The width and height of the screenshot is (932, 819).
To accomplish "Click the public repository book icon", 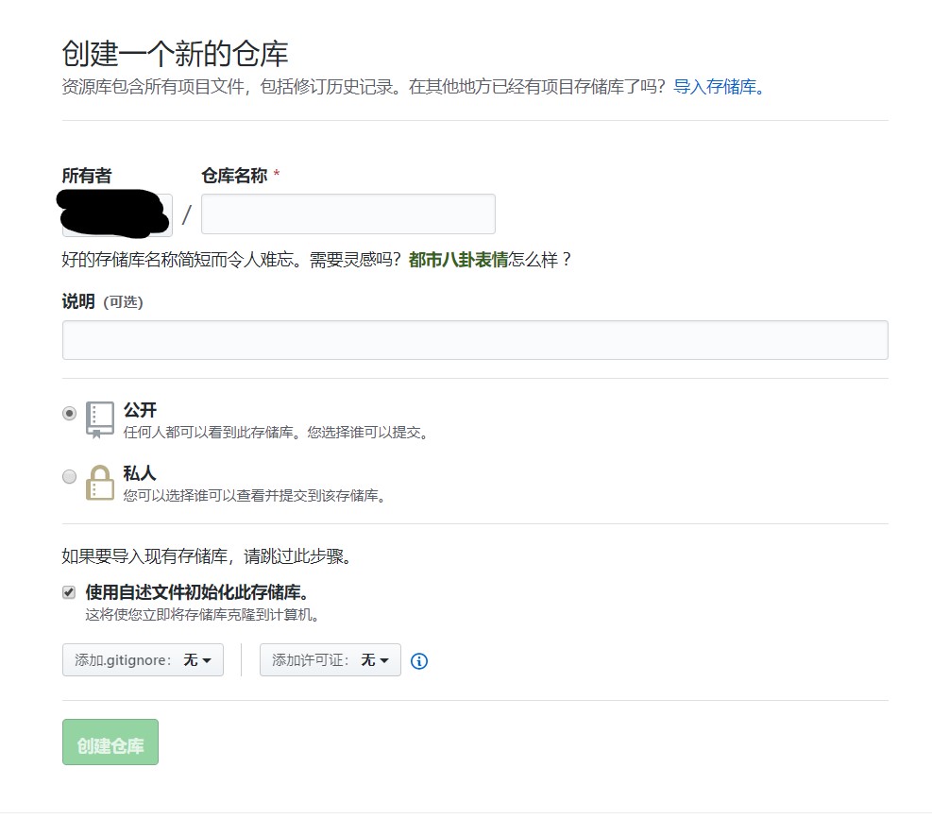I will pos(100,420).
